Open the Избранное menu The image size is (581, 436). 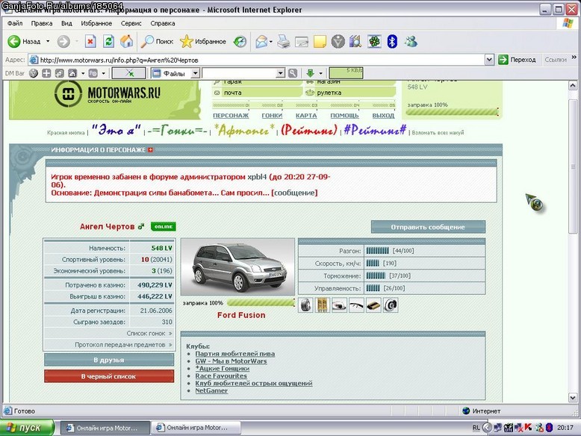96,23
